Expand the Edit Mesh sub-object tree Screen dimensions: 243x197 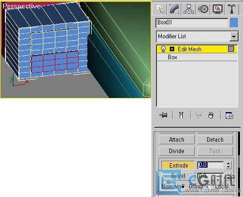pos(172,49)
